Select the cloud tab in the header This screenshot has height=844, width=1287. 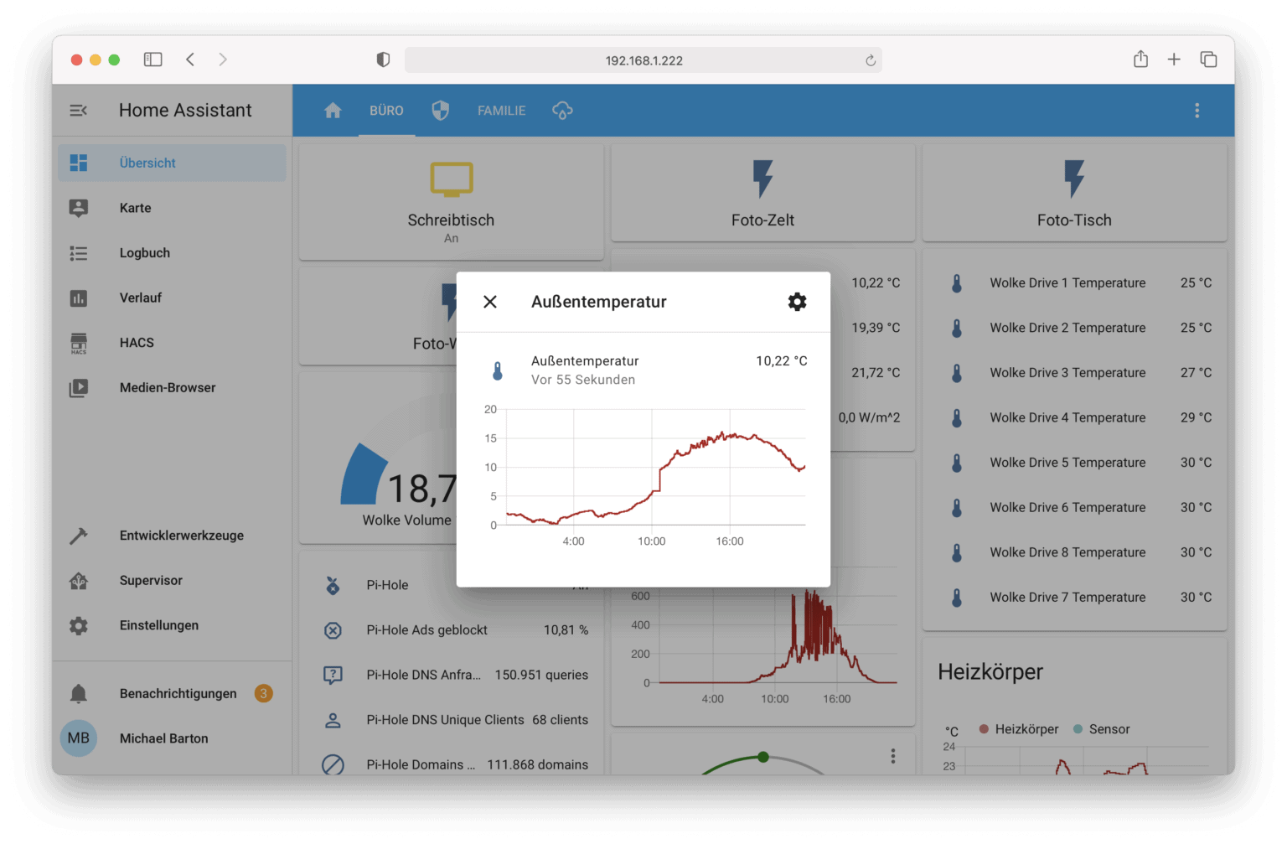[561, 110]
